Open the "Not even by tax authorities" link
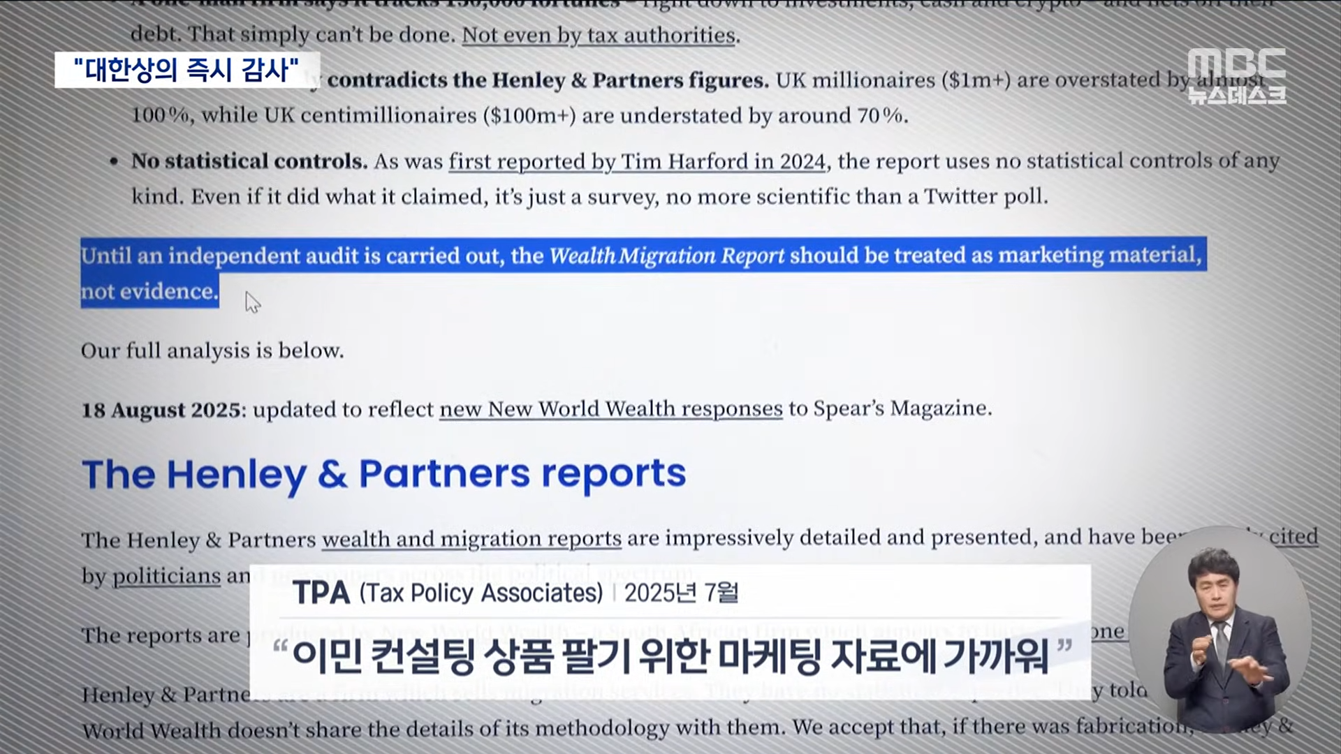The image size is (1341, 754). [x=599, y=35]
